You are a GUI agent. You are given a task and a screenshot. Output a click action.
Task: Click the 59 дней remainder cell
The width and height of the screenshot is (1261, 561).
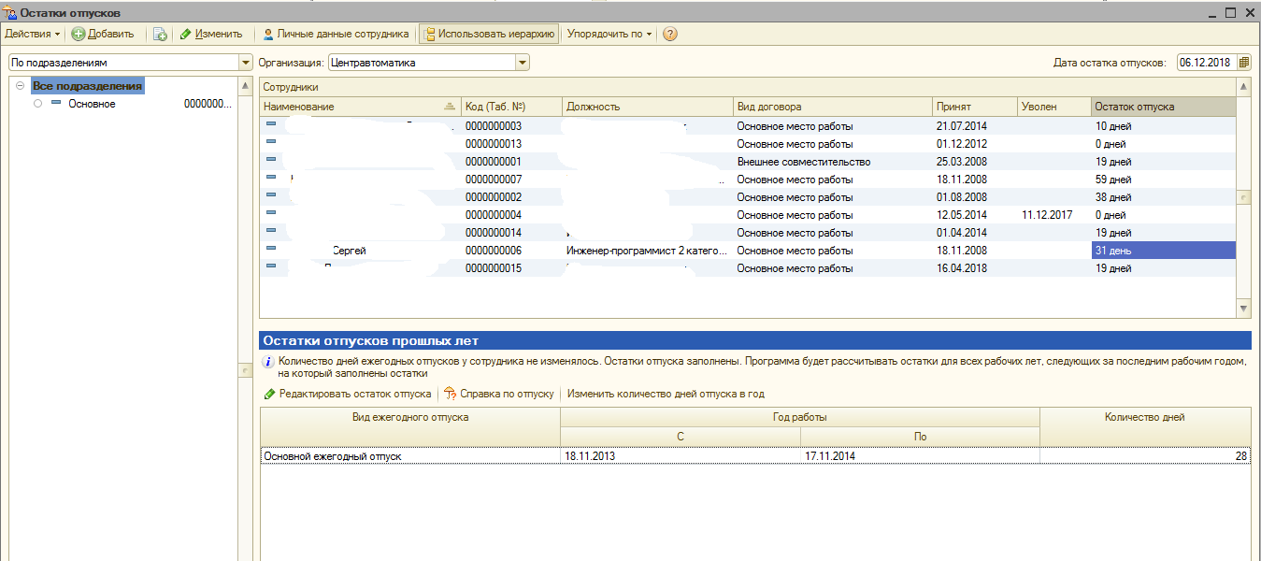[1163, 180]
